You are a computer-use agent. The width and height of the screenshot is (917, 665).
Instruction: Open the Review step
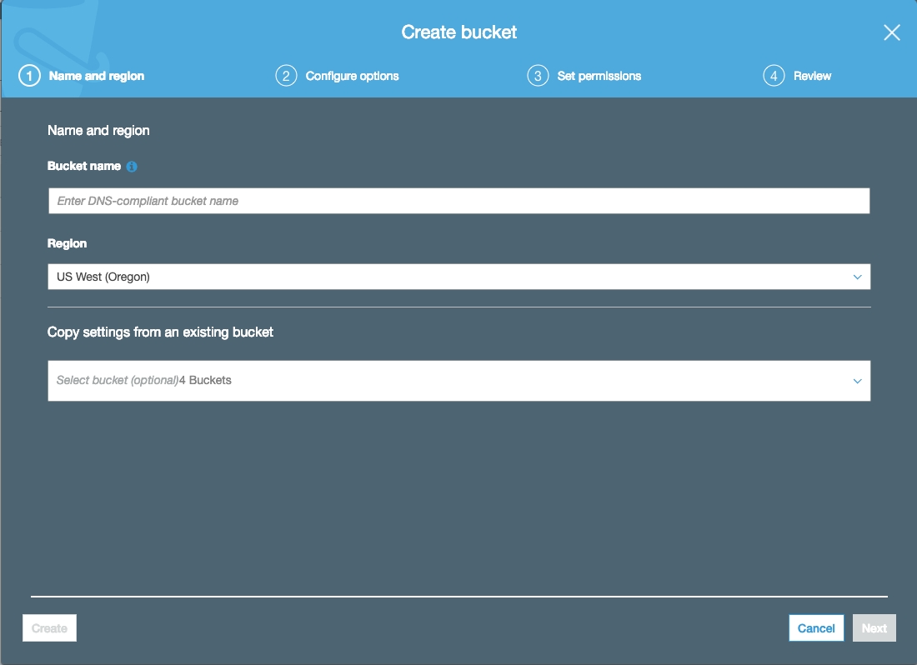[x=812, y=76]
